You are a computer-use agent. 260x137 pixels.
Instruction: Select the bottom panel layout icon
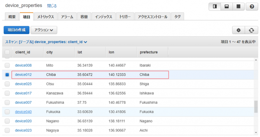click(x=227, y=7)
